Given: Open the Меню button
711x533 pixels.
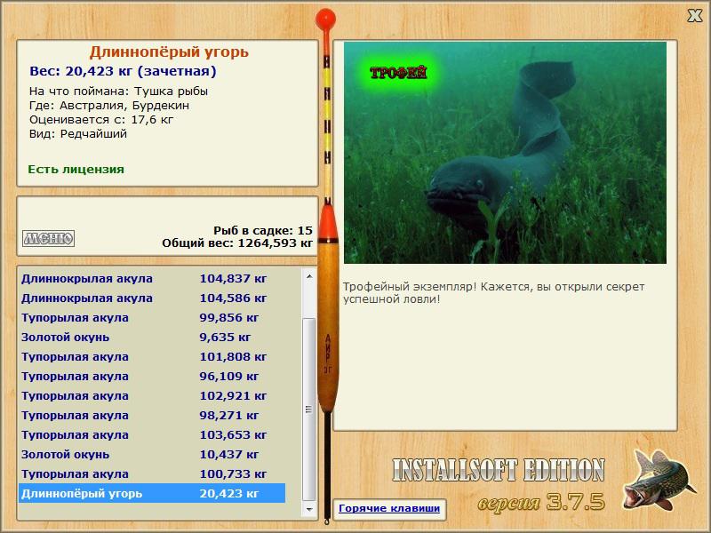Looking at the screenshot, I should tap(49, 238).
